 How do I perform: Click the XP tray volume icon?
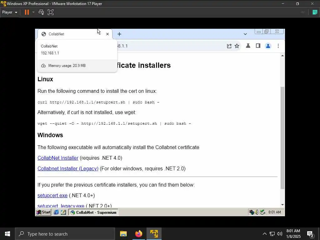pos(257,212)
